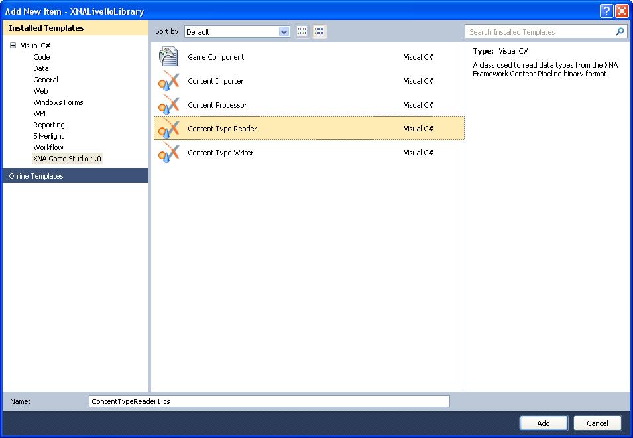Select the Reporting category
Screen dimensions: 633x438
tap(49, 125)
